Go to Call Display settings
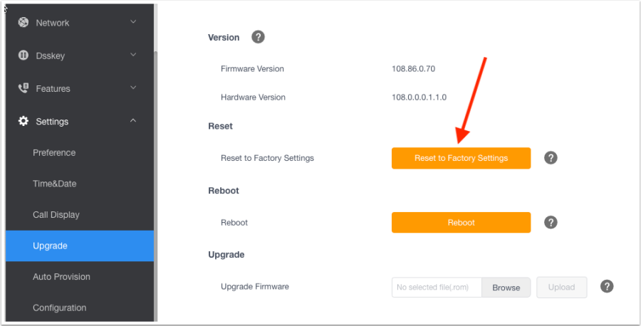This screenshot has width=641, height=326. coord(56,214)
